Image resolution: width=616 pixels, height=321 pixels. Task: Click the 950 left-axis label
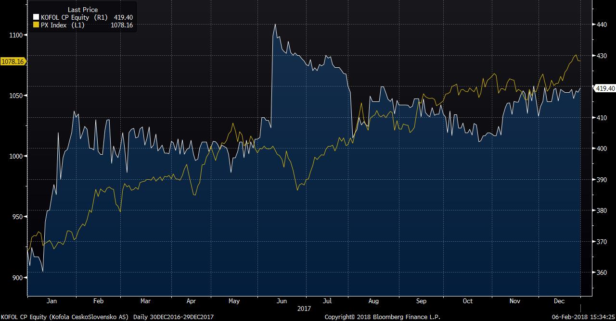tap(17, 217)
